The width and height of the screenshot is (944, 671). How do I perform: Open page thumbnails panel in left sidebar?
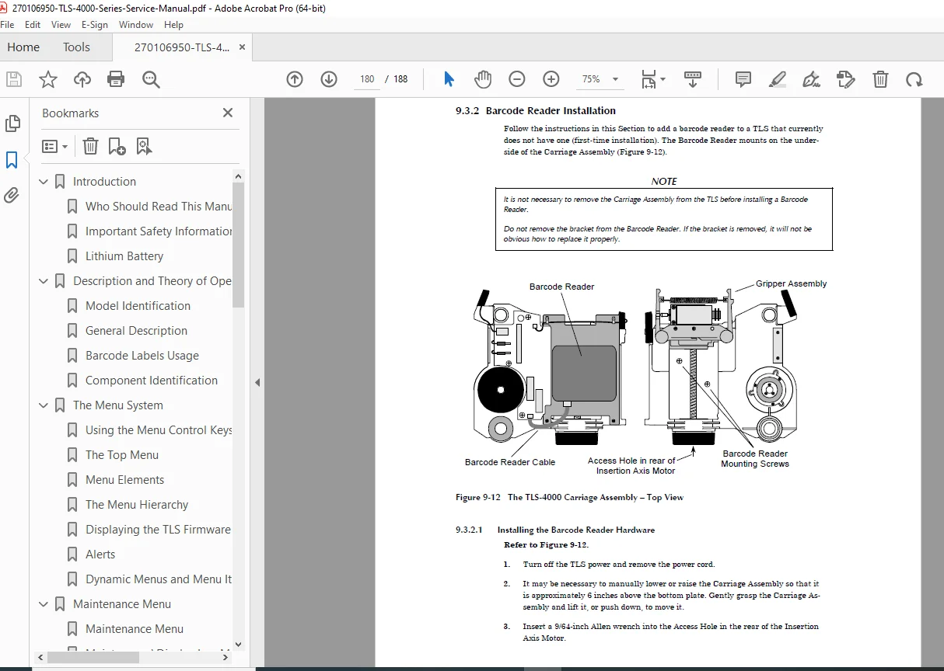[12, 123]
